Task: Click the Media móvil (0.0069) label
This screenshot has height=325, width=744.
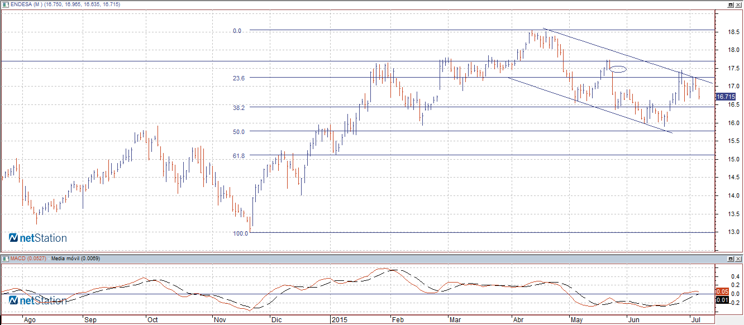Action: pos(75,259)
